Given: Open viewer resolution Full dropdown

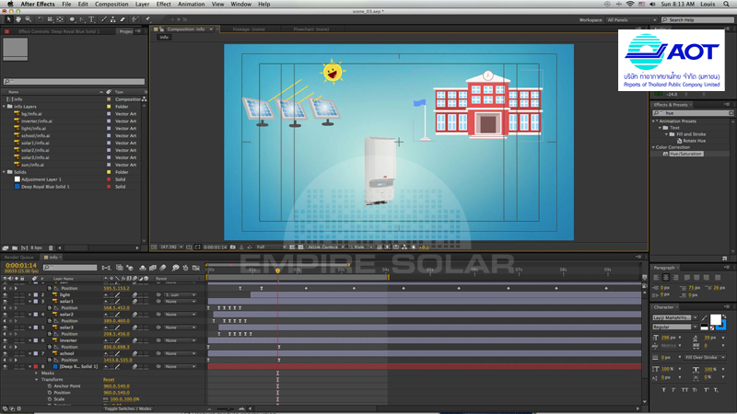Looking at the screenshot, I should (272, 247).
